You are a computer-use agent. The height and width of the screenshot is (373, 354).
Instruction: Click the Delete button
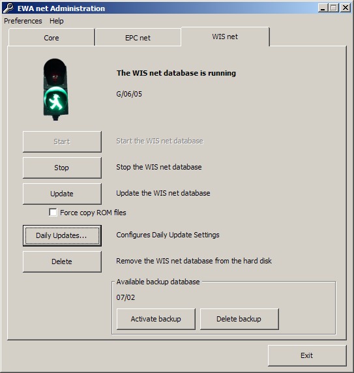coord(62,261)
